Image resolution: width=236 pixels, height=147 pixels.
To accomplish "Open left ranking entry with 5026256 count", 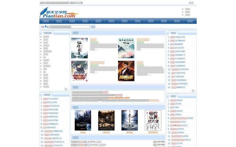I will 45,113.
